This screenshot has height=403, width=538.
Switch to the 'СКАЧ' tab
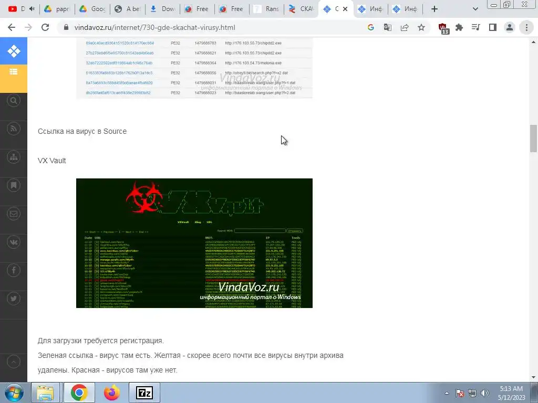point(302,9)
